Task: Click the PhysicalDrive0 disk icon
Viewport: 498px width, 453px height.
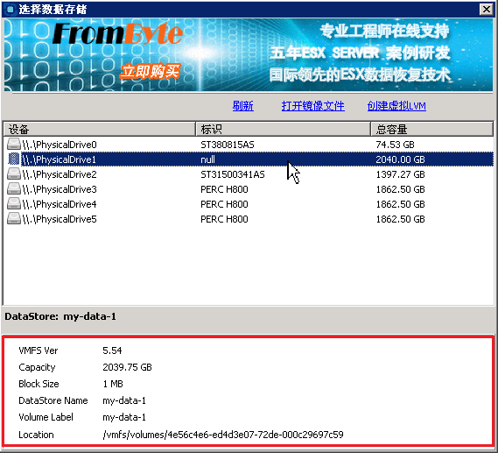Action: (14, 145)
